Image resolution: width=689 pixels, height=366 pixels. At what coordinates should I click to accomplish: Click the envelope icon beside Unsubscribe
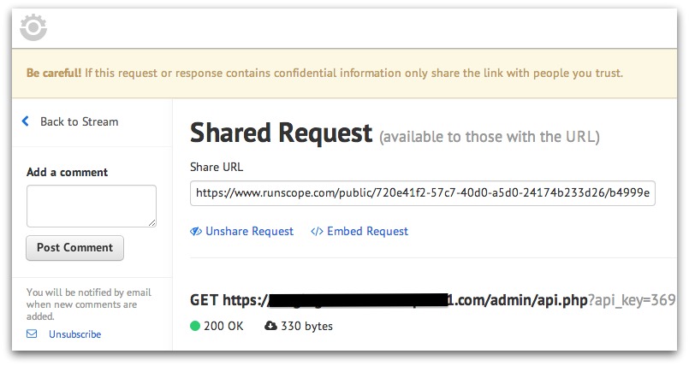coord(32,334)
